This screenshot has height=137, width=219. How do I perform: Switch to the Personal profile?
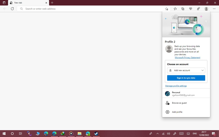coord(186,94)
